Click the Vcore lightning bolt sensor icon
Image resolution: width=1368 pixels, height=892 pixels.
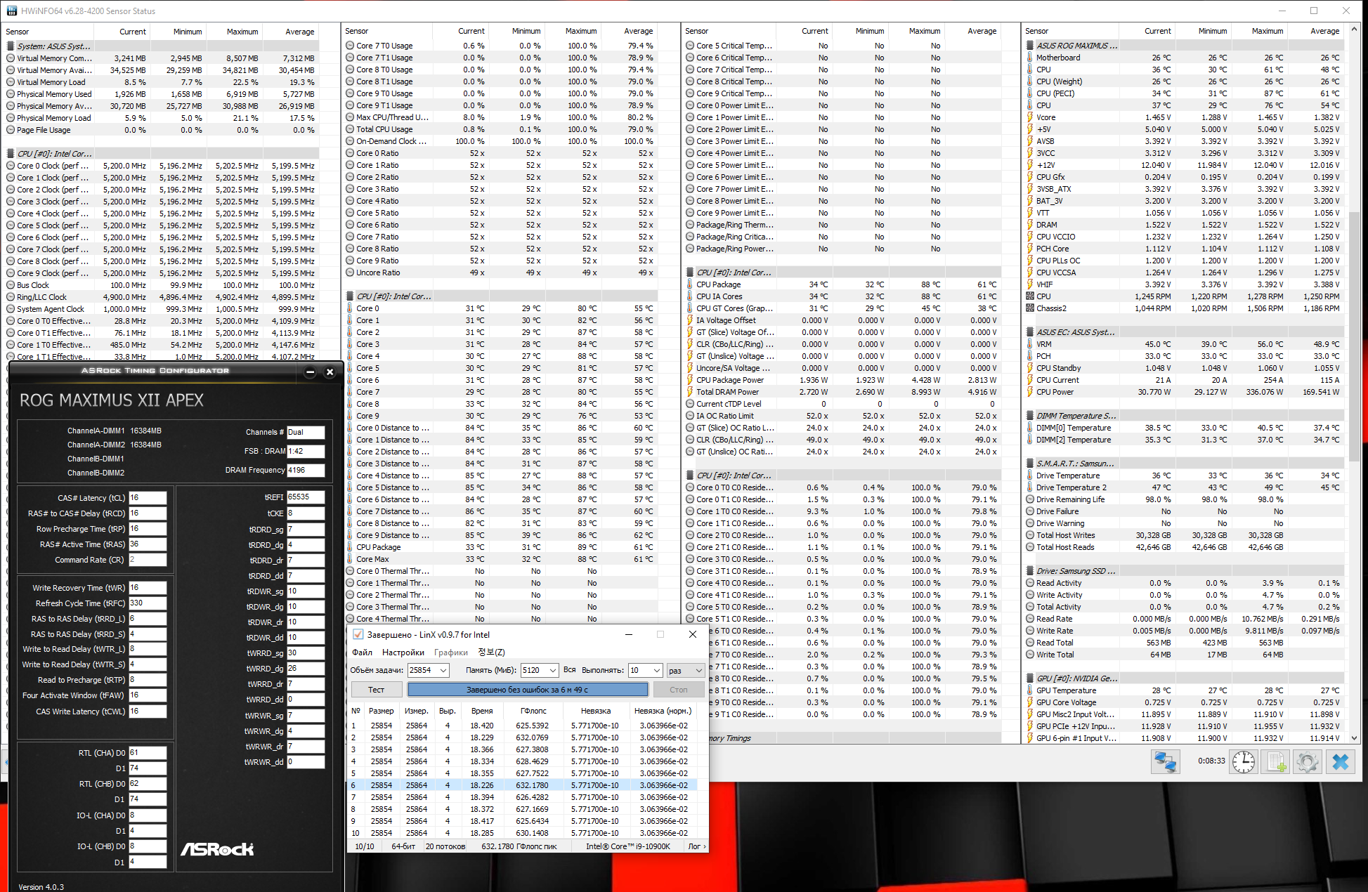pyautogui.click(x=1030, y=117)
